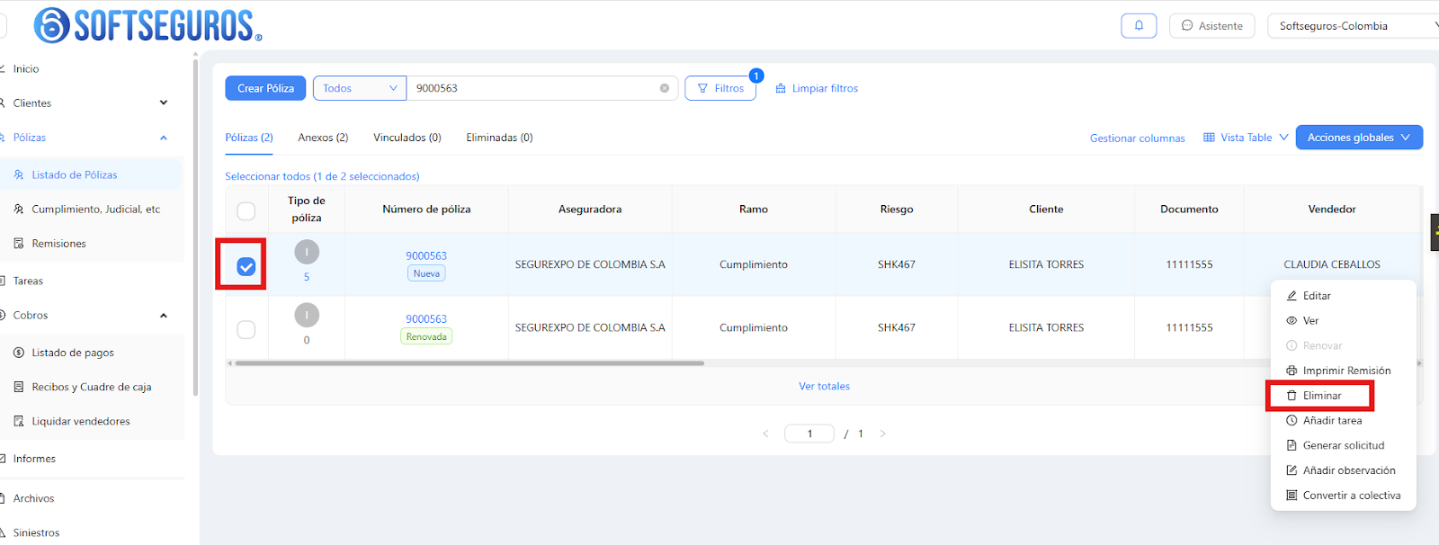Click the horizontal table scrollbar

click(469, 363)
